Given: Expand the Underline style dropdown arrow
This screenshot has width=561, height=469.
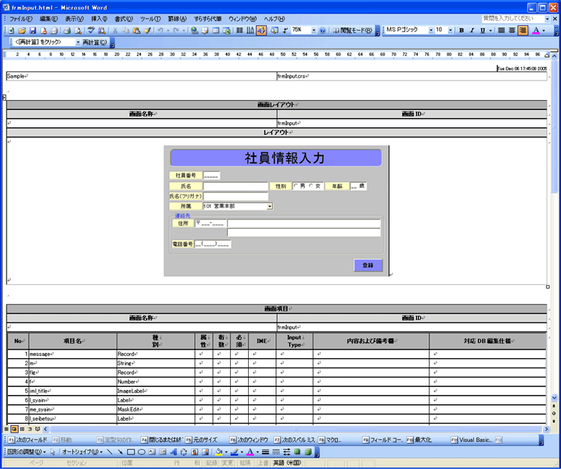Looking at the screenshot, I should point(491,31).
